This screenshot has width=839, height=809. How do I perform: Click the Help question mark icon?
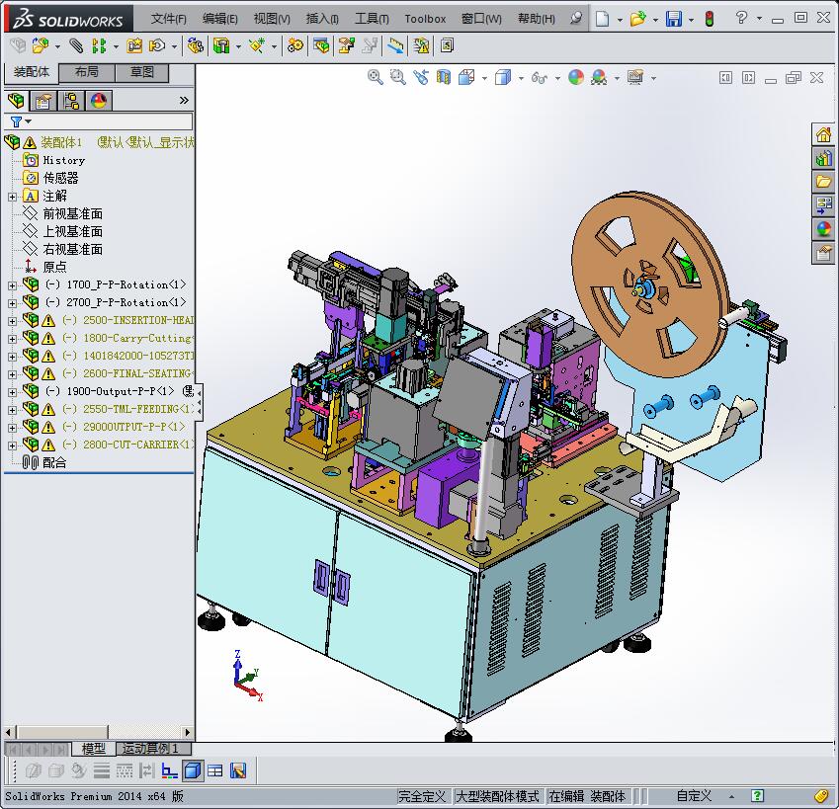coord(741,18)
